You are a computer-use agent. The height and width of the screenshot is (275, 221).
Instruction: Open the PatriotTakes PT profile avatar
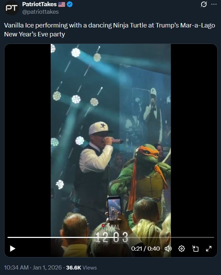[x=12, y=8]
